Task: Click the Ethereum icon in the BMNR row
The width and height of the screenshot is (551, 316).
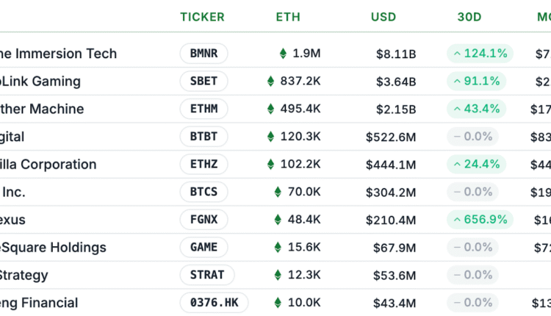Action: pos(283,54)
